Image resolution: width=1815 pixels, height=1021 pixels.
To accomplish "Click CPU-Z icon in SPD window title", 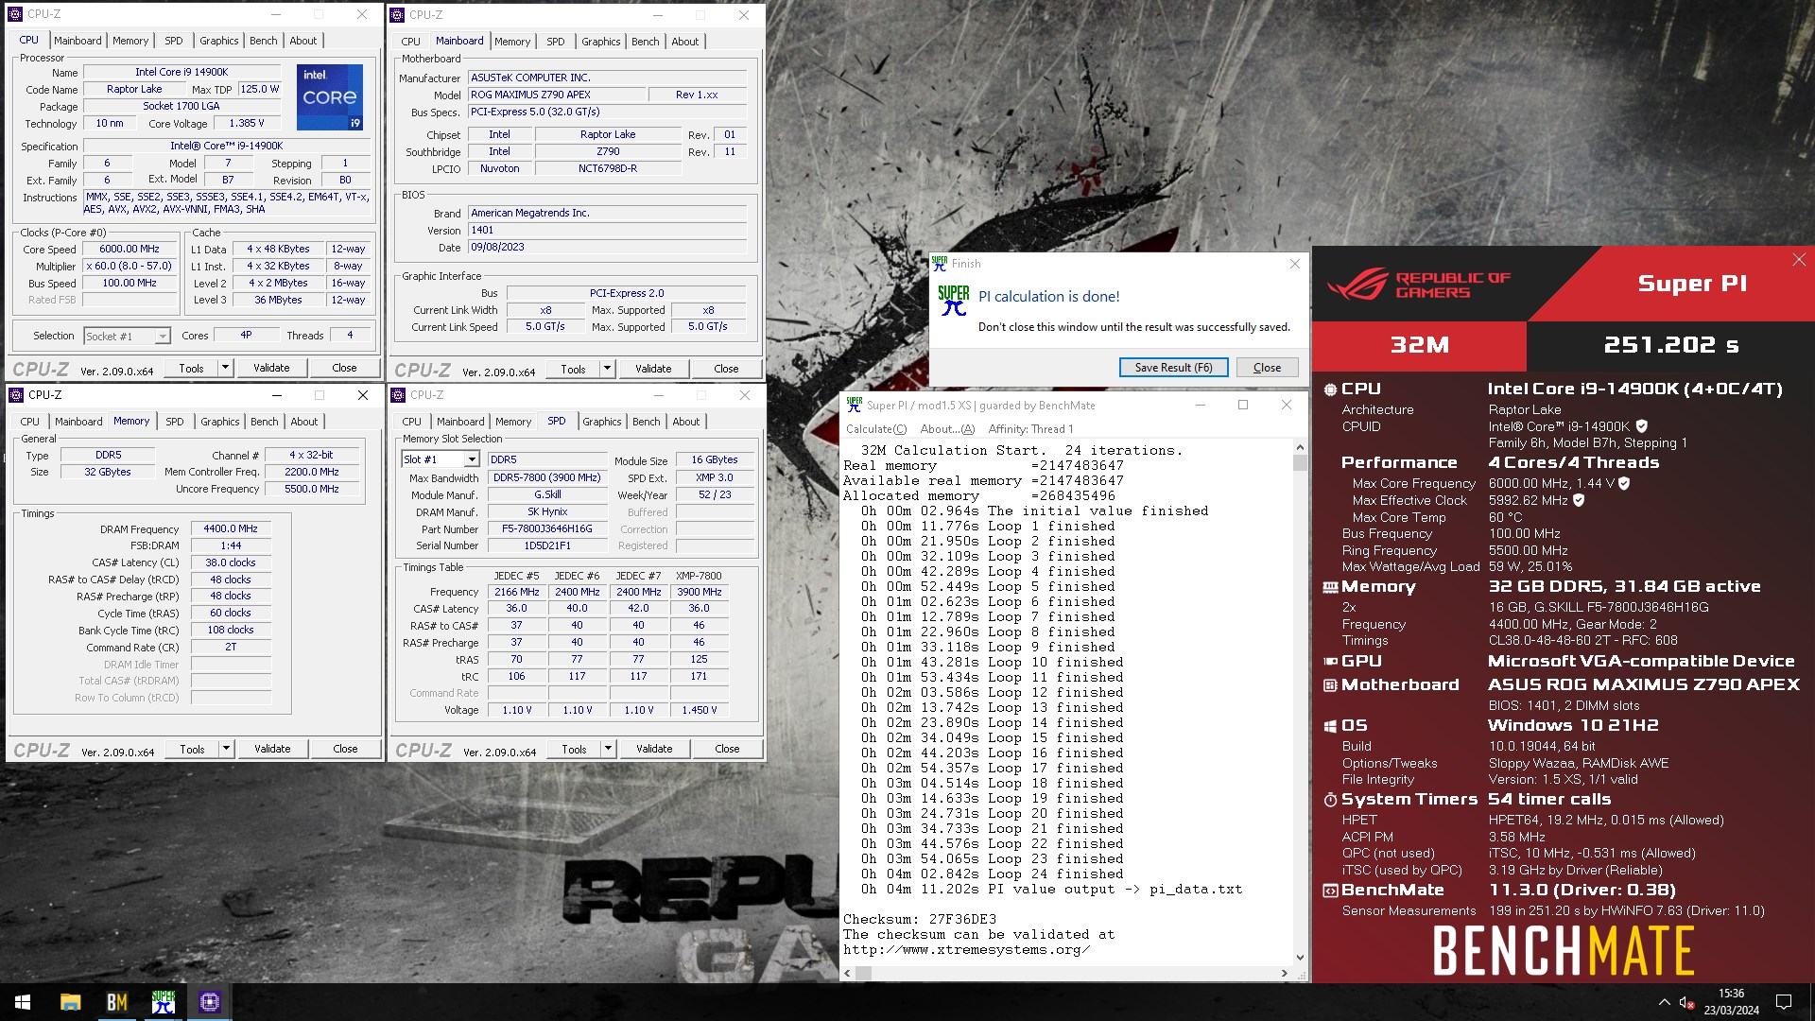I will 398,395.
